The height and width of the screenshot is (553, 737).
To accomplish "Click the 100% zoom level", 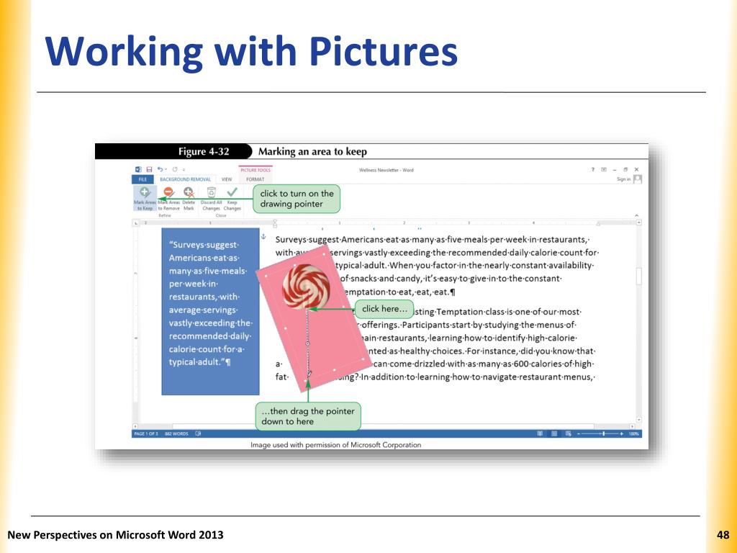I will point(633,433).
